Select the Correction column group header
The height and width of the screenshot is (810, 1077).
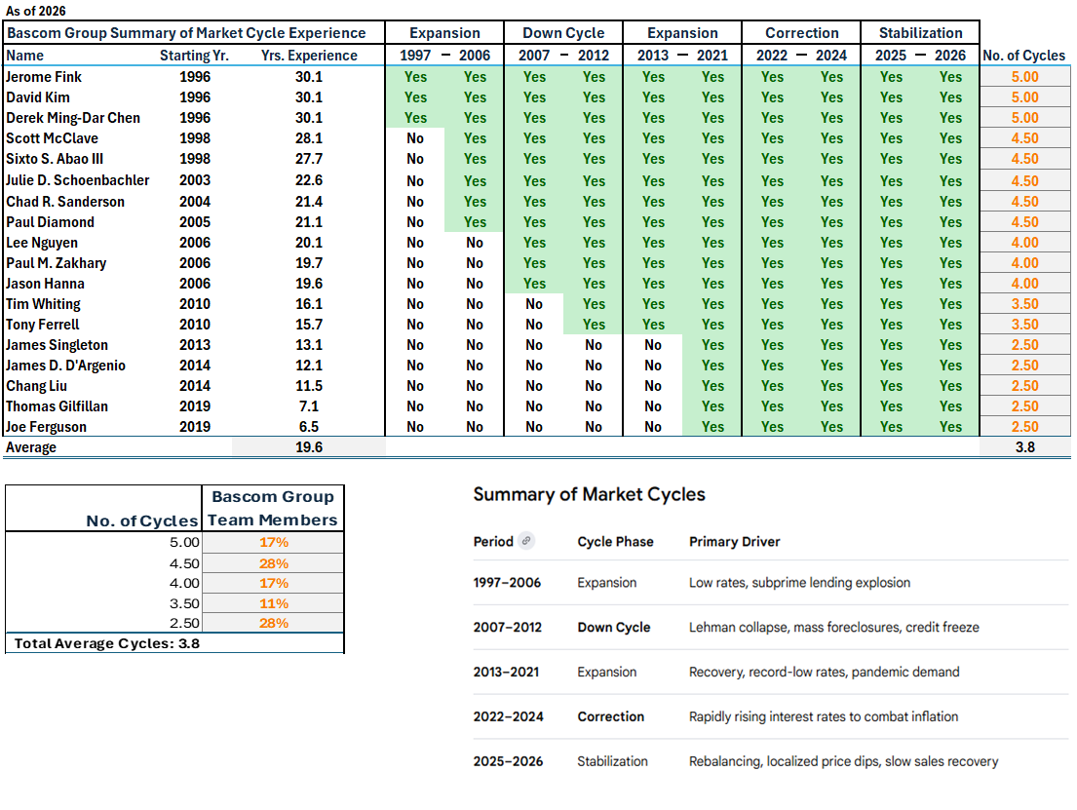pyautogui.click(x=801, y=33)
